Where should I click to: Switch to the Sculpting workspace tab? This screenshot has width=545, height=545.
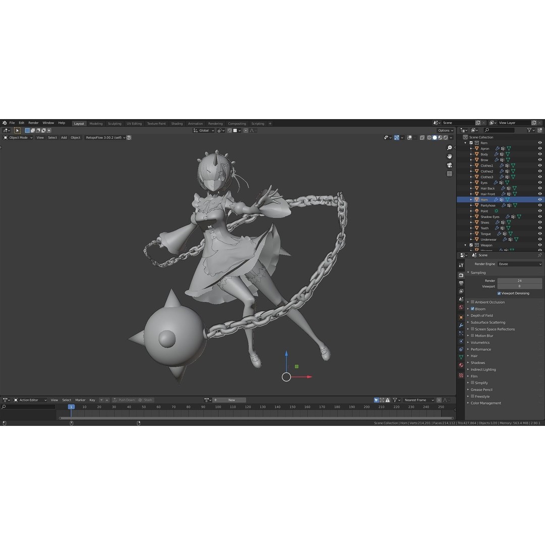click(115, 124)
